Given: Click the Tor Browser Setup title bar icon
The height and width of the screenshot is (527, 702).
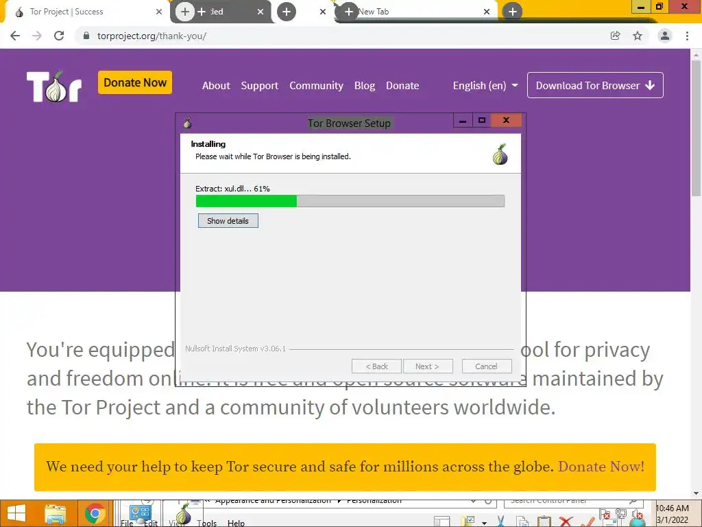Looking at the screenshot, I should (x=187, y=123).
